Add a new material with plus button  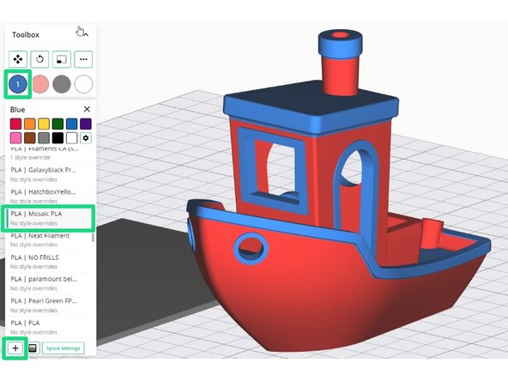tap(15, 348)
